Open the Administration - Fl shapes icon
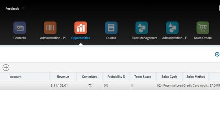 [x=172, y=28]
